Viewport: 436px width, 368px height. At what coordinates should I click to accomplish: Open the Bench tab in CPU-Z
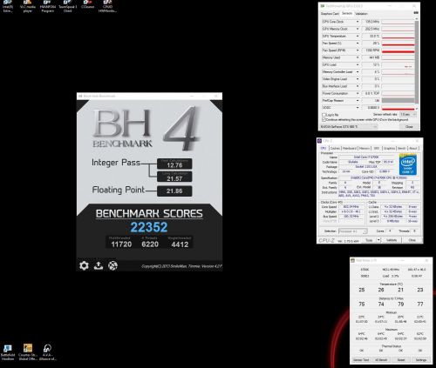pyautogui.click(x=402, y=148)
